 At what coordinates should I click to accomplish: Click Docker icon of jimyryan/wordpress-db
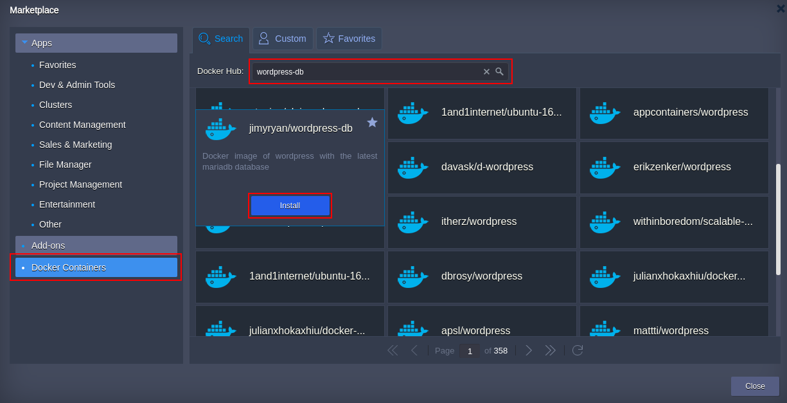pyautogui.click(x=221, y=129)
